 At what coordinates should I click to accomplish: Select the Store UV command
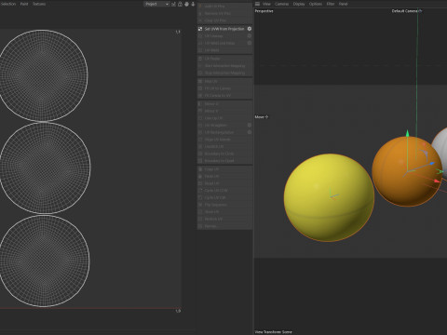click(x=224, y=212)
